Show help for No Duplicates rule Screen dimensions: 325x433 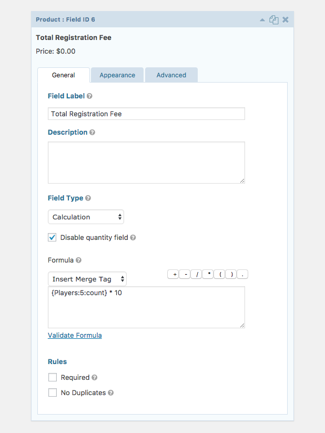pyautogui.click(x=111, y=392)
